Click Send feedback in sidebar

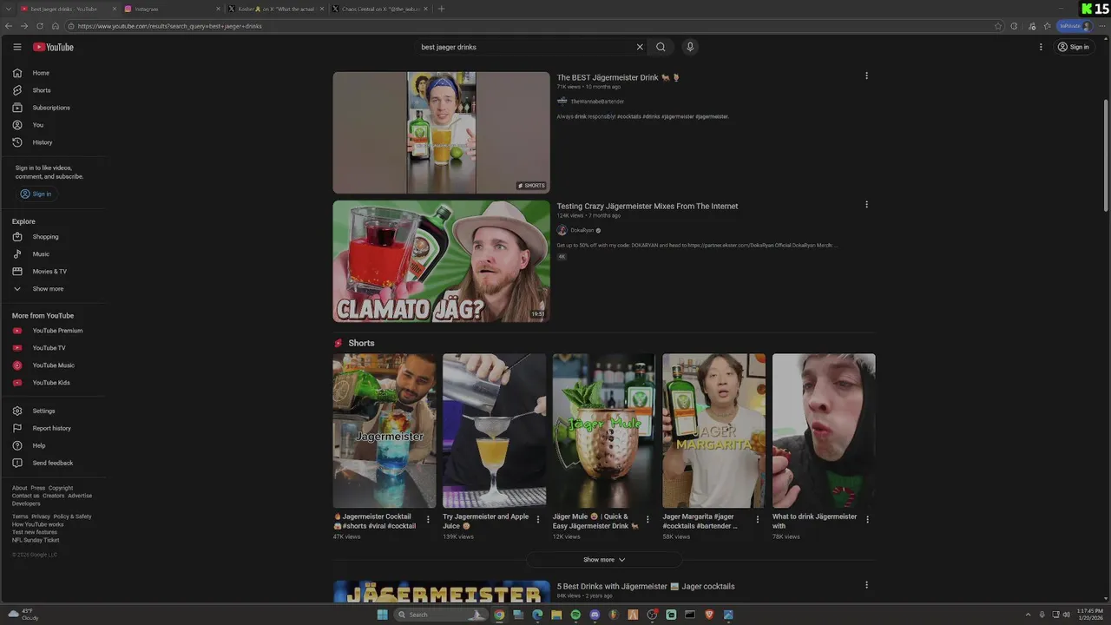pos(52,463)
